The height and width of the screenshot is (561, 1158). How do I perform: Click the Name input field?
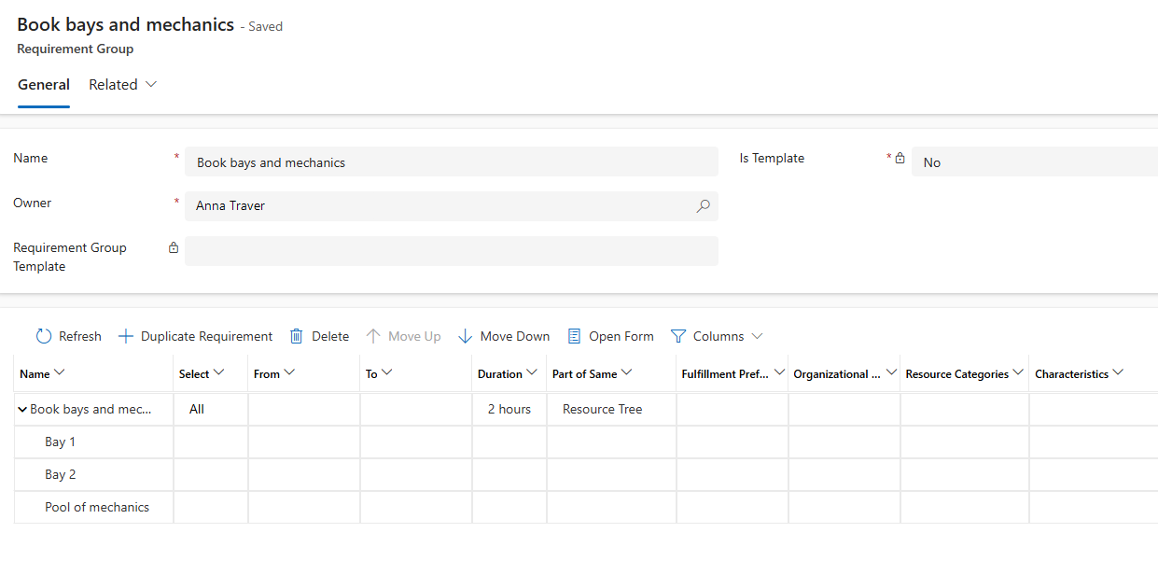click(x=452, y=161)
